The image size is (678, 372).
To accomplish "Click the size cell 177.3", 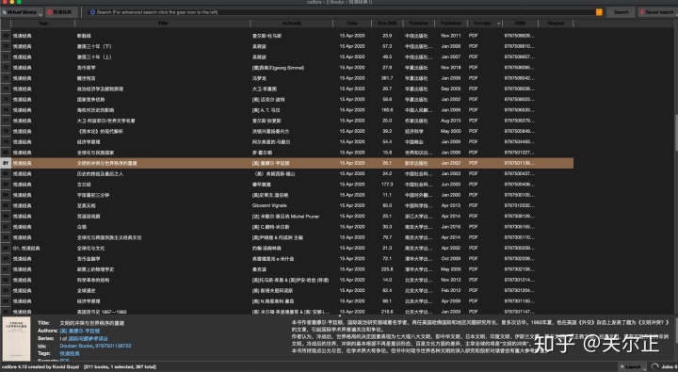I will point(387,185).
